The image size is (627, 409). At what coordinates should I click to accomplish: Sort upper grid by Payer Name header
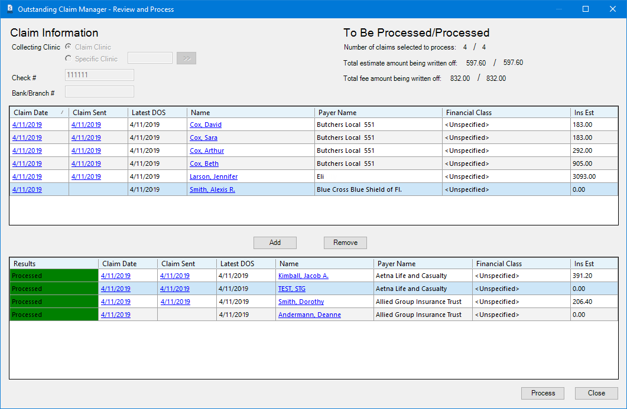tap(378, 113)
